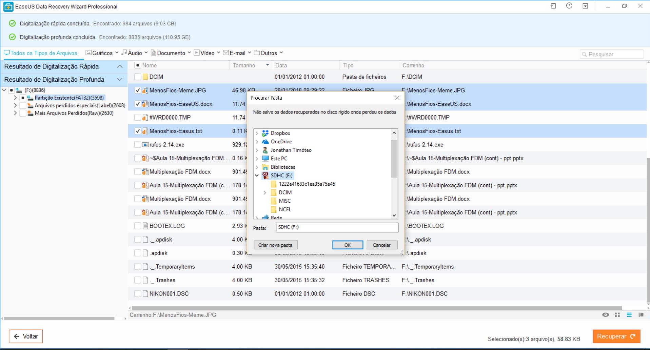The image size is (650, 350).
Task: Click OK in Procurar Pasta dialog
Action: tap(348, 245)
